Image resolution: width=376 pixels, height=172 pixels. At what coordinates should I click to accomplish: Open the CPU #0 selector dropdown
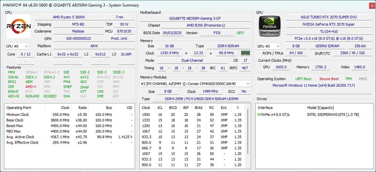[x=18, y=46]
